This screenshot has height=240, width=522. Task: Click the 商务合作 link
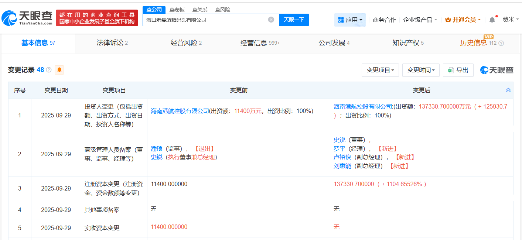tap(385, 19)
